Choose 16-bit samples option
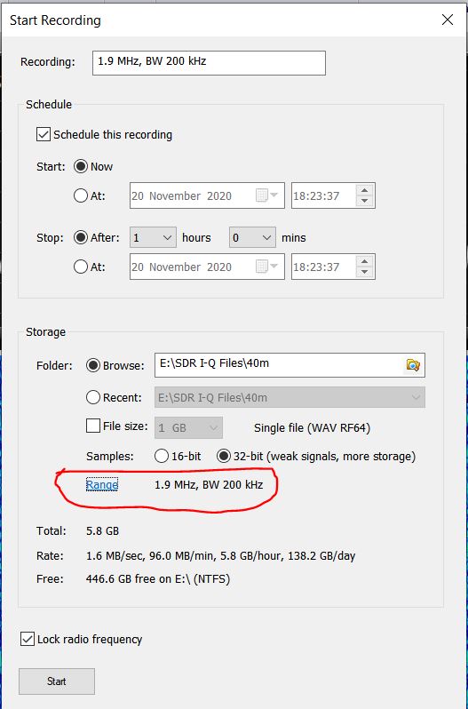 tap(162, 456)
